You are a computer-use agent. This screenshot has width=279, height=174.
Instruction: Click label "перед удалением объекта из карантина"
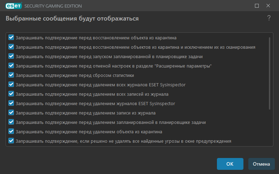tap(120, 132)
